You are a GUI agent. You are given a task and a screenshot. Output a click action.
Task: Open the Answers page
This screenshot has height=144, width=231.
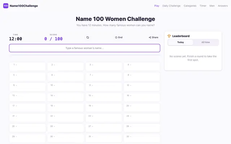(x=223, y=6)
